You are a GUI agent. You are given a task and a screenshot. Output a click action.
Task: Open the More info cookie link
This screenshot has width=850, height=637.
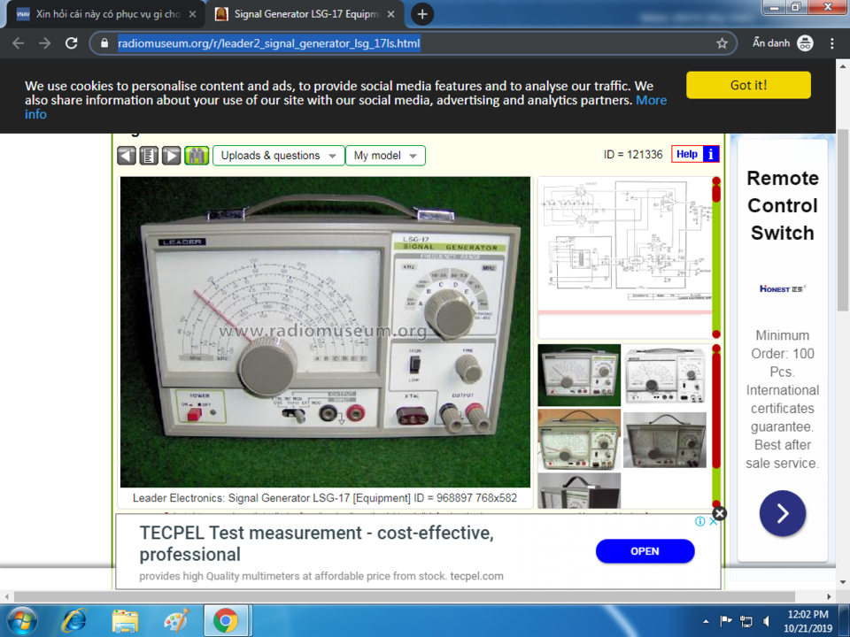pos(346,107)
